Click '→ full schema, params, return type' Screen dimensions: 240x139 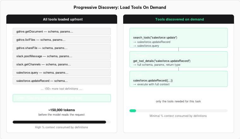pos(157,64)
